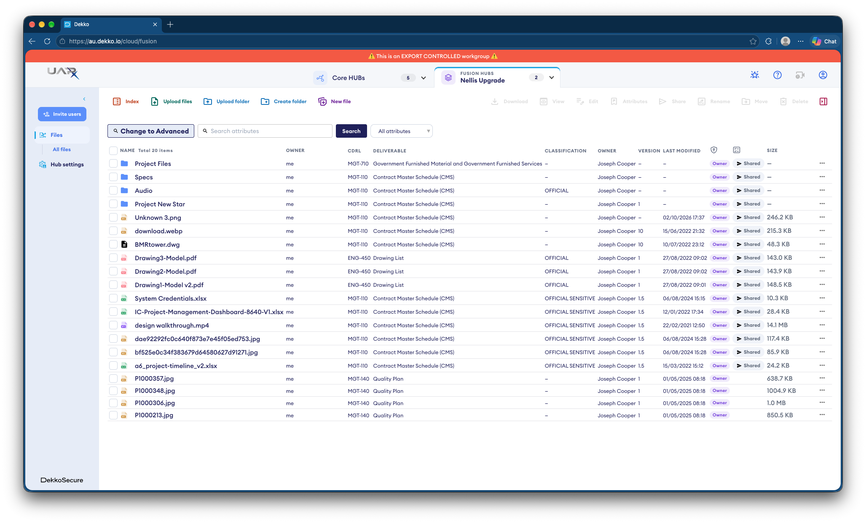This screenshot has height=523, width=866.
Task: Check the System Credentials.xlsx checkbox
Action: (113, 298)
